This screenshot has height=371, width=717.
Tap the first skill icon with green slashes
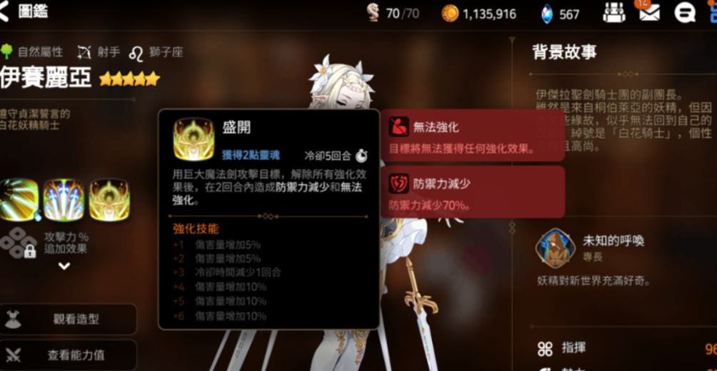[19, 200]
